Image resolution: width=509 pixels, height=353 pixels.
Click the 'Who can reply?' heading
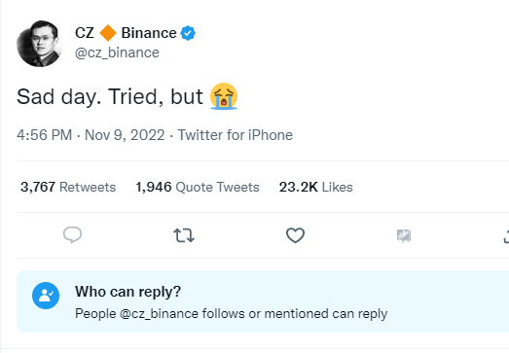click(x=127, y=292)
